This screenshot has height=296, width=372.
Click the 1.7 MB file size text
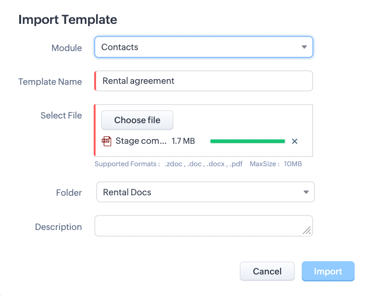pyautogui.click(x=183, y=141)
